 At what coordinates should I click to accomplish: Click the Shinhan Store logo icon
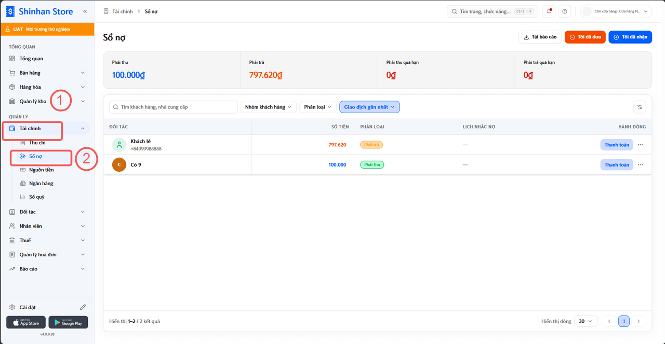10,11
